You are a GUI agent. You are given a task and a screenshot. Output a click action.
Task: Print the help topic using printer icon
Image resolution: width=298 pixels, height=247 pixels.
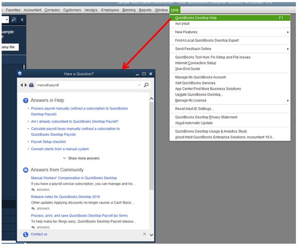(x=31, y=85)
